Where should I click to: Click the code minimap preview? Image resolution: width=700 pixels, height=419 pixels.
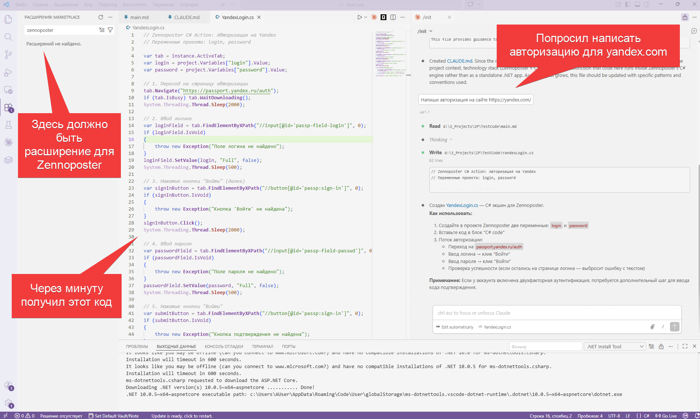[390, 54]
